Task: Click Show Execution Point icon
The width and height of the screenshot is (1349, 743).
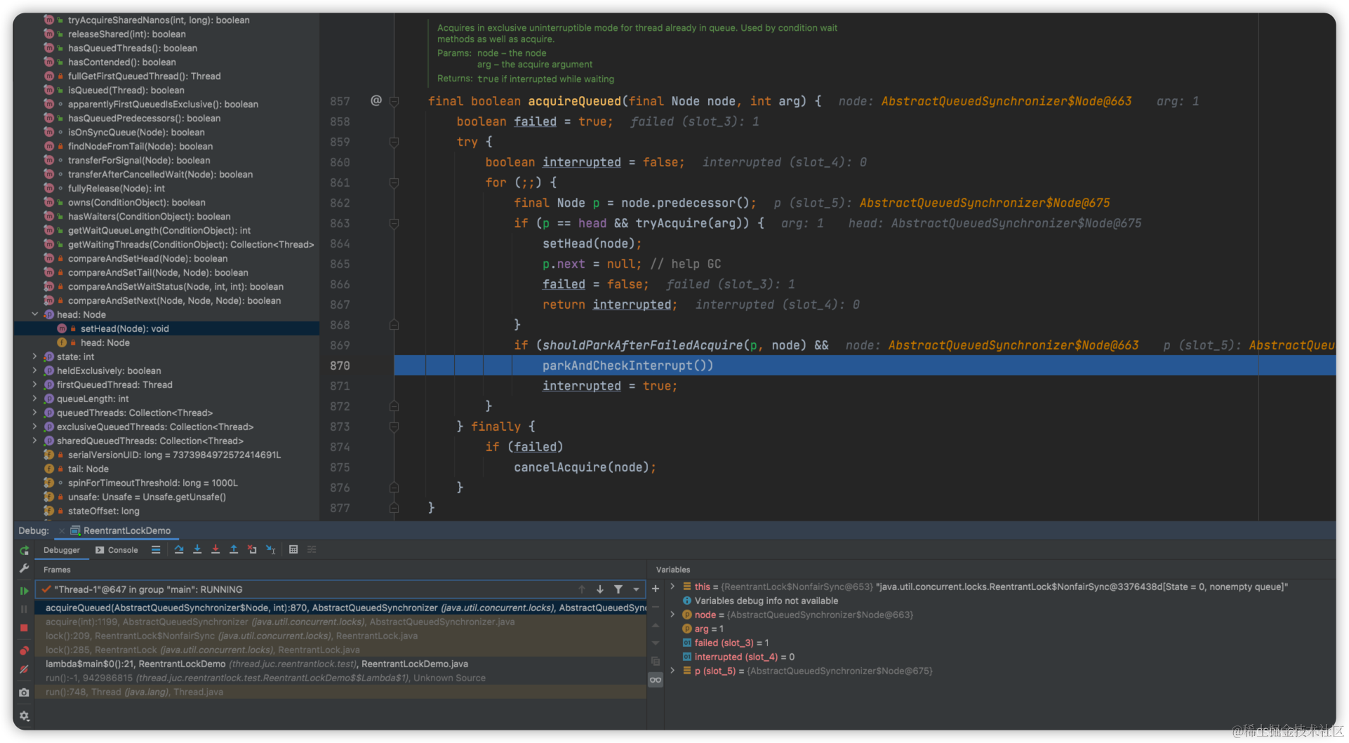Action: 156,550
